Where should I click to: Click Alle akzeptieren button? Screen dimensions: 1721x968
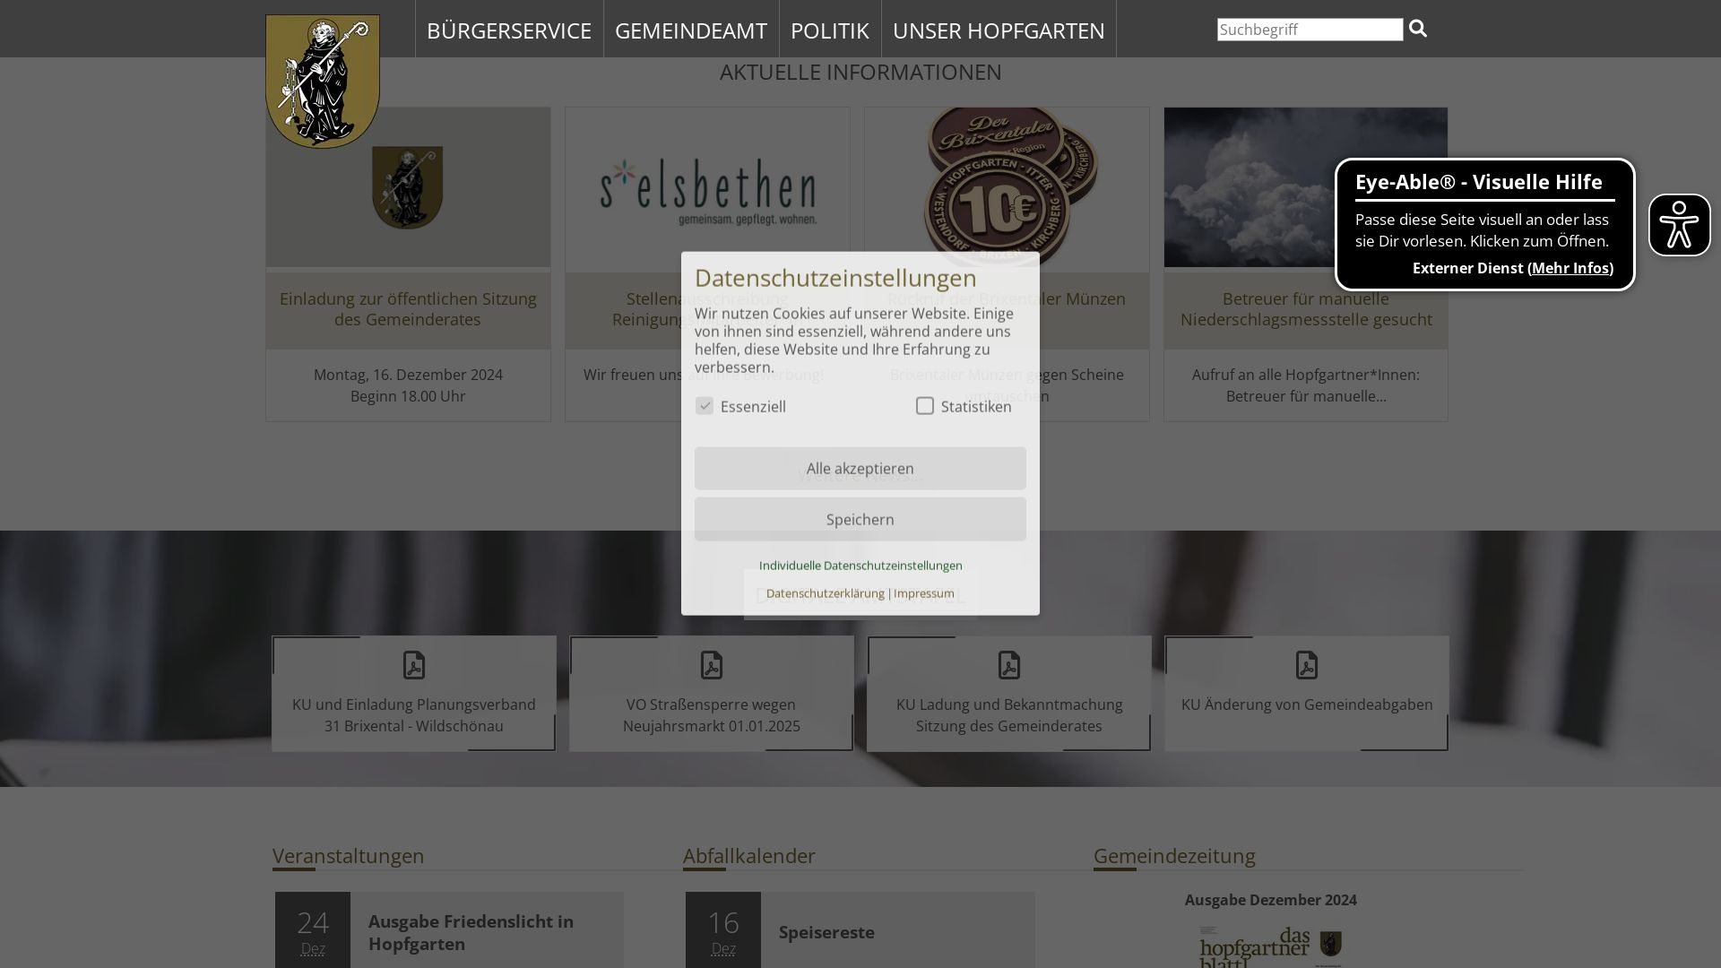860,469
